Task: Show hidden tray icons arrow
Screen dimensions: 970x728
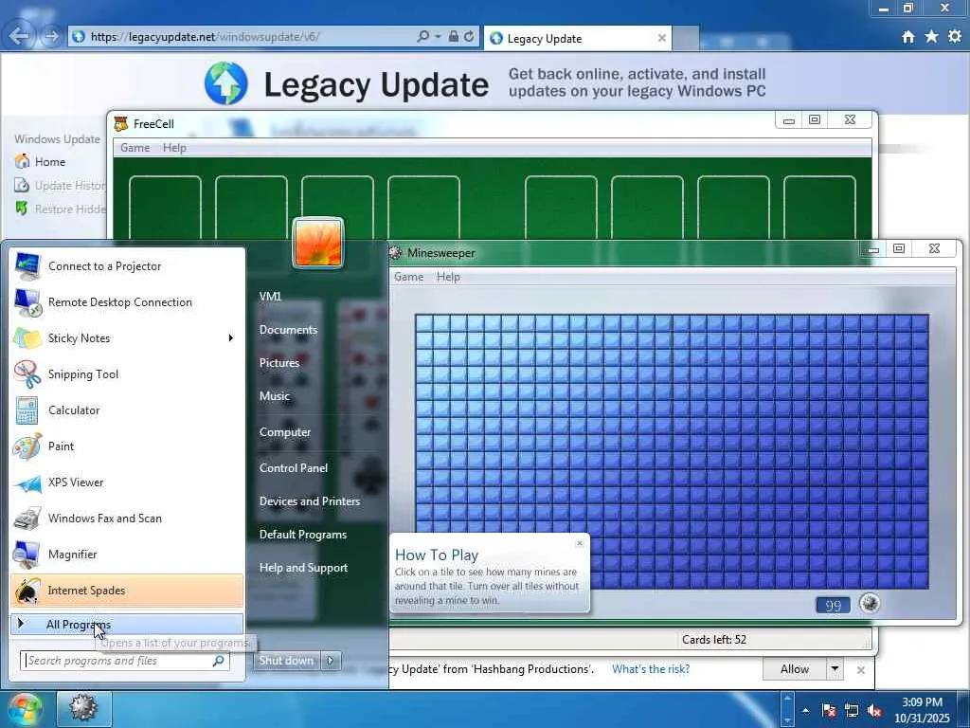Action: (805, 711)
